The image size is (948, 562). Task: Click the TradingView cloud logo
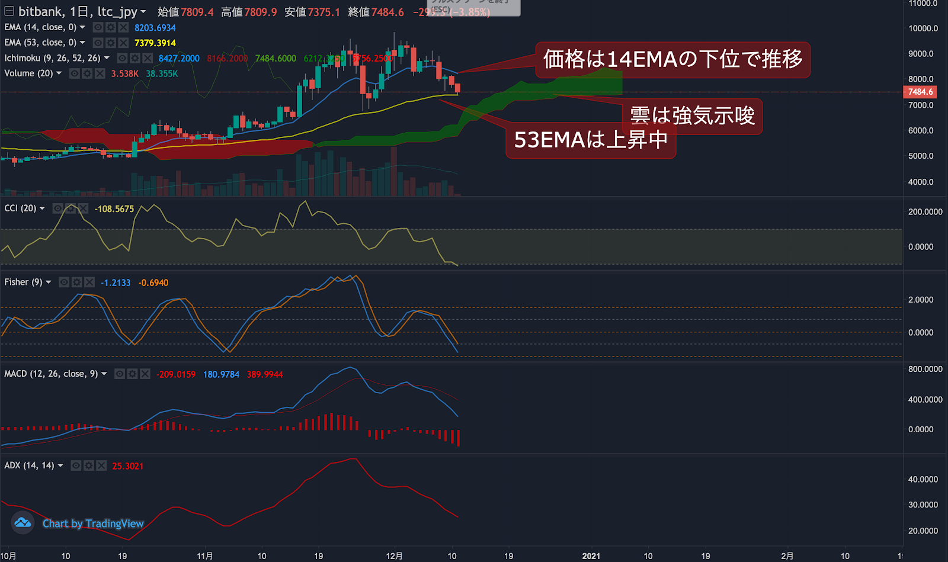23,522
